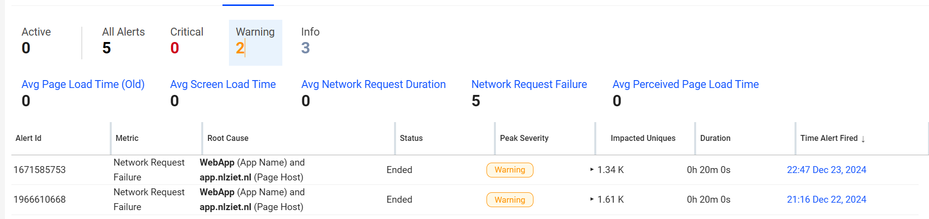Sort by Duration column header
The image size is (929, 219).
tap(715, 138)
